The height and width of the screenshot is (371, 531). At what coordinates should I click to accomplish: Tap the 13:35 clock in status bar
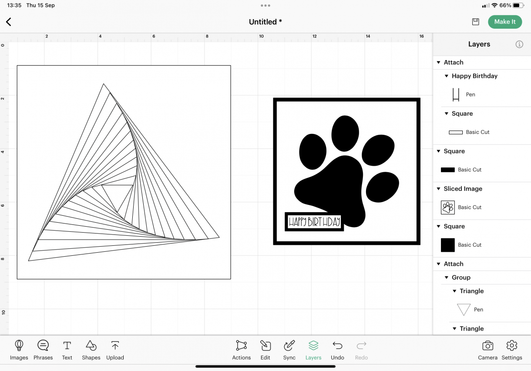tap(14, 6)
